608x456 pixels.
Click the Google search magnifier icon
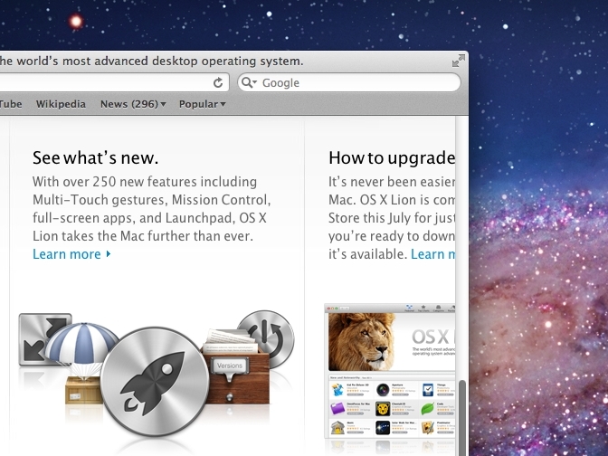click(249, 82)
